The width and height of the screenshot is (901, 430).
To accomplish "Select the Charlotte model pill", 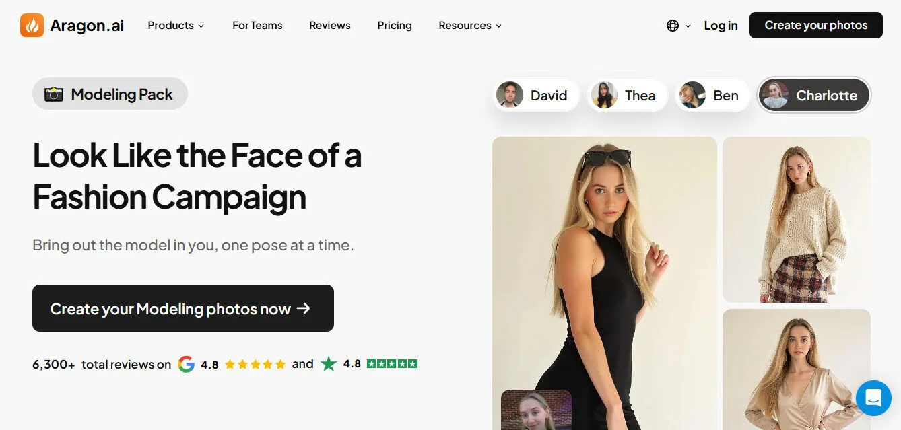I will [813, 95].
